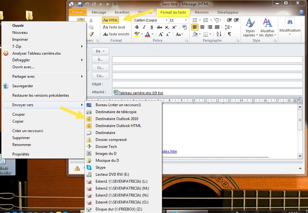Click the format painter brush icon
The image size is (308, 213).
tap(91, 34)
